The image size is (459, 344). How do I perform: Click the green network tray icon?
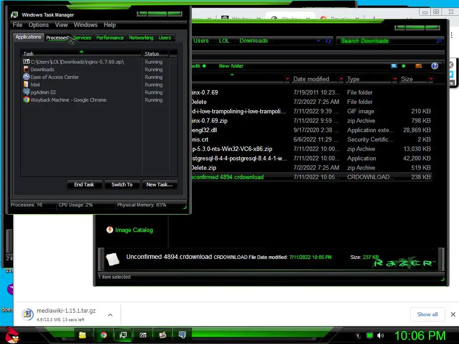tap(370, 335)
